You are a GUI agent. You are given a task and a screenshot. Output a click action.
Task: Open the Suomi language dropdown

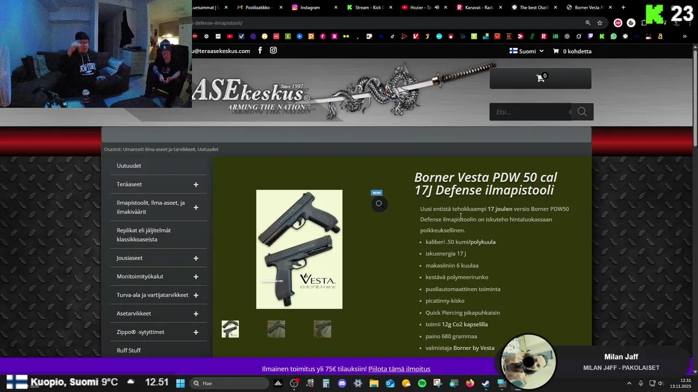pyautogui.click(x=526, y=51)
